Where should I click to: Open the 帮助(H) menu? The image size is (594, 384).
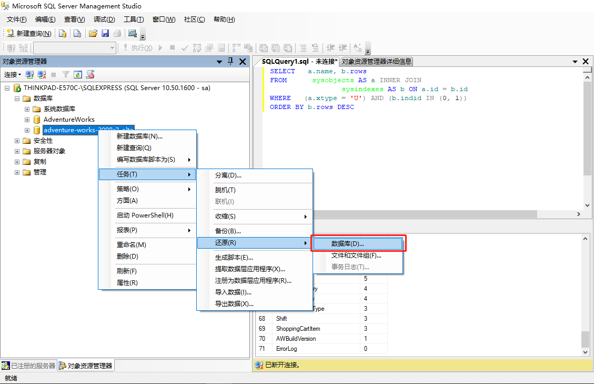pyautogui.click(x=224, y=19)
